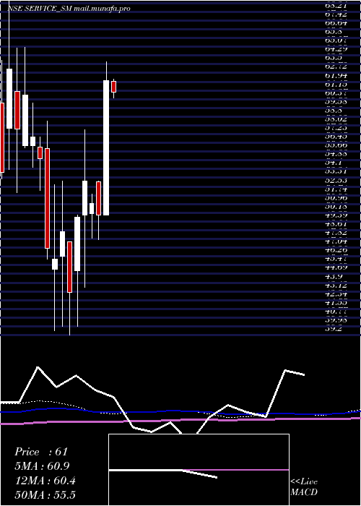This screenshot has width=361, height=506.
Task: Click the <<Live MACD label
Action: point(304,486)
